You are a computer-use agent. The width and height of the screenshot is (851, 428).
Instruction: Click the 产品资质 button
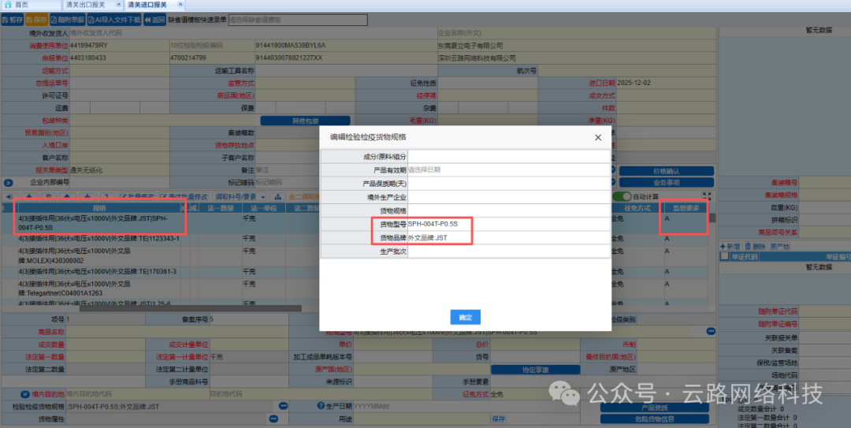[655, 408]
